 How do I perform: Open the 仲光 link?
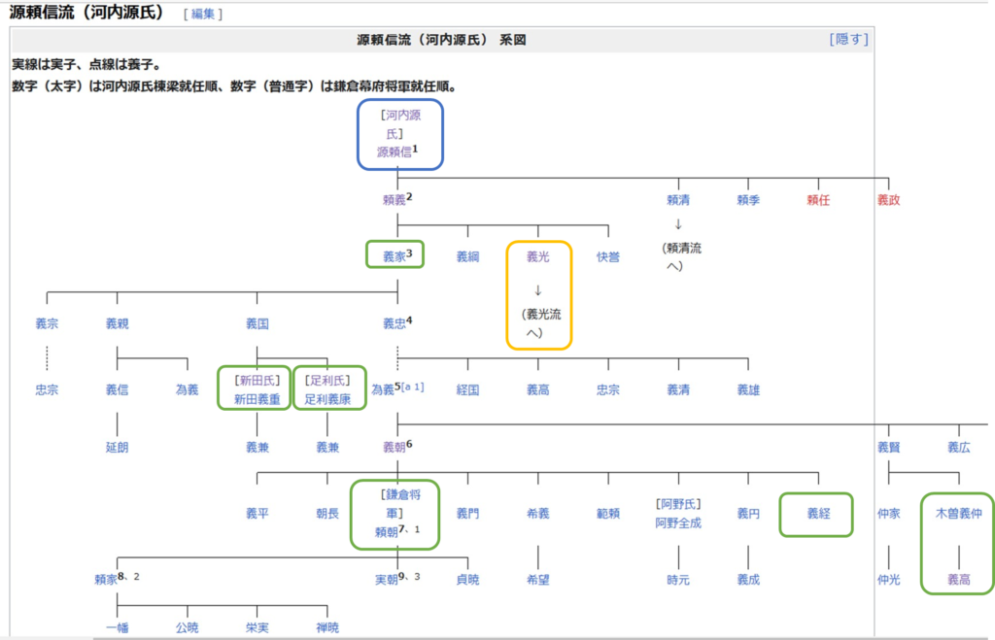[888, 579]
